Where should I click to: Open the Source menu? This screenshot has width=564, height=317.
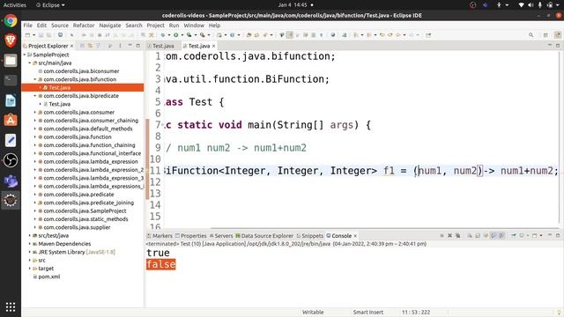pos(60,26)
